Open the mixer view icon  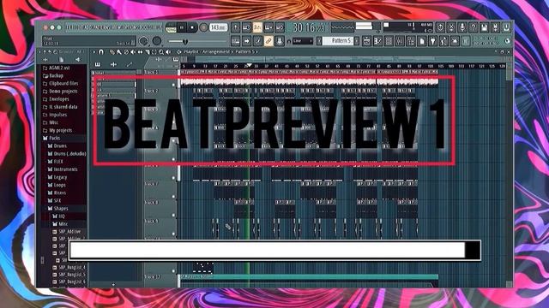click(x=400, y=41)
